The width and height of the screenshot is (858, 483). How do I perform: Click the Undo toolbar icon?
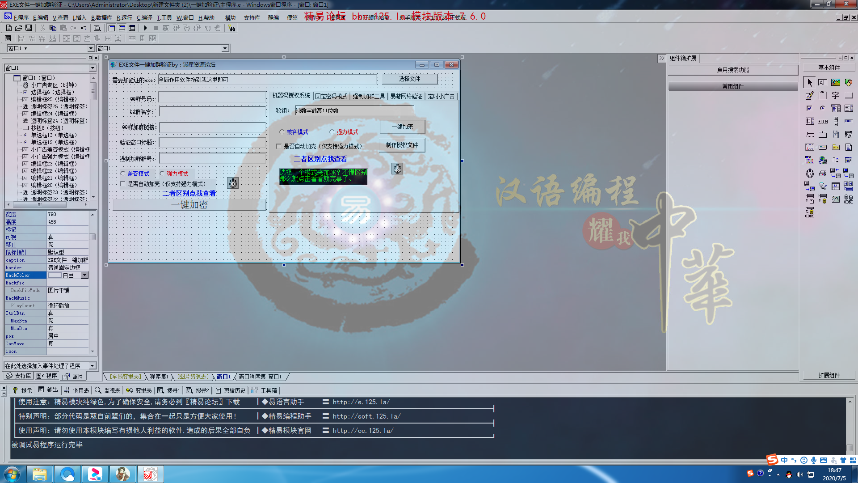(84, 28)
